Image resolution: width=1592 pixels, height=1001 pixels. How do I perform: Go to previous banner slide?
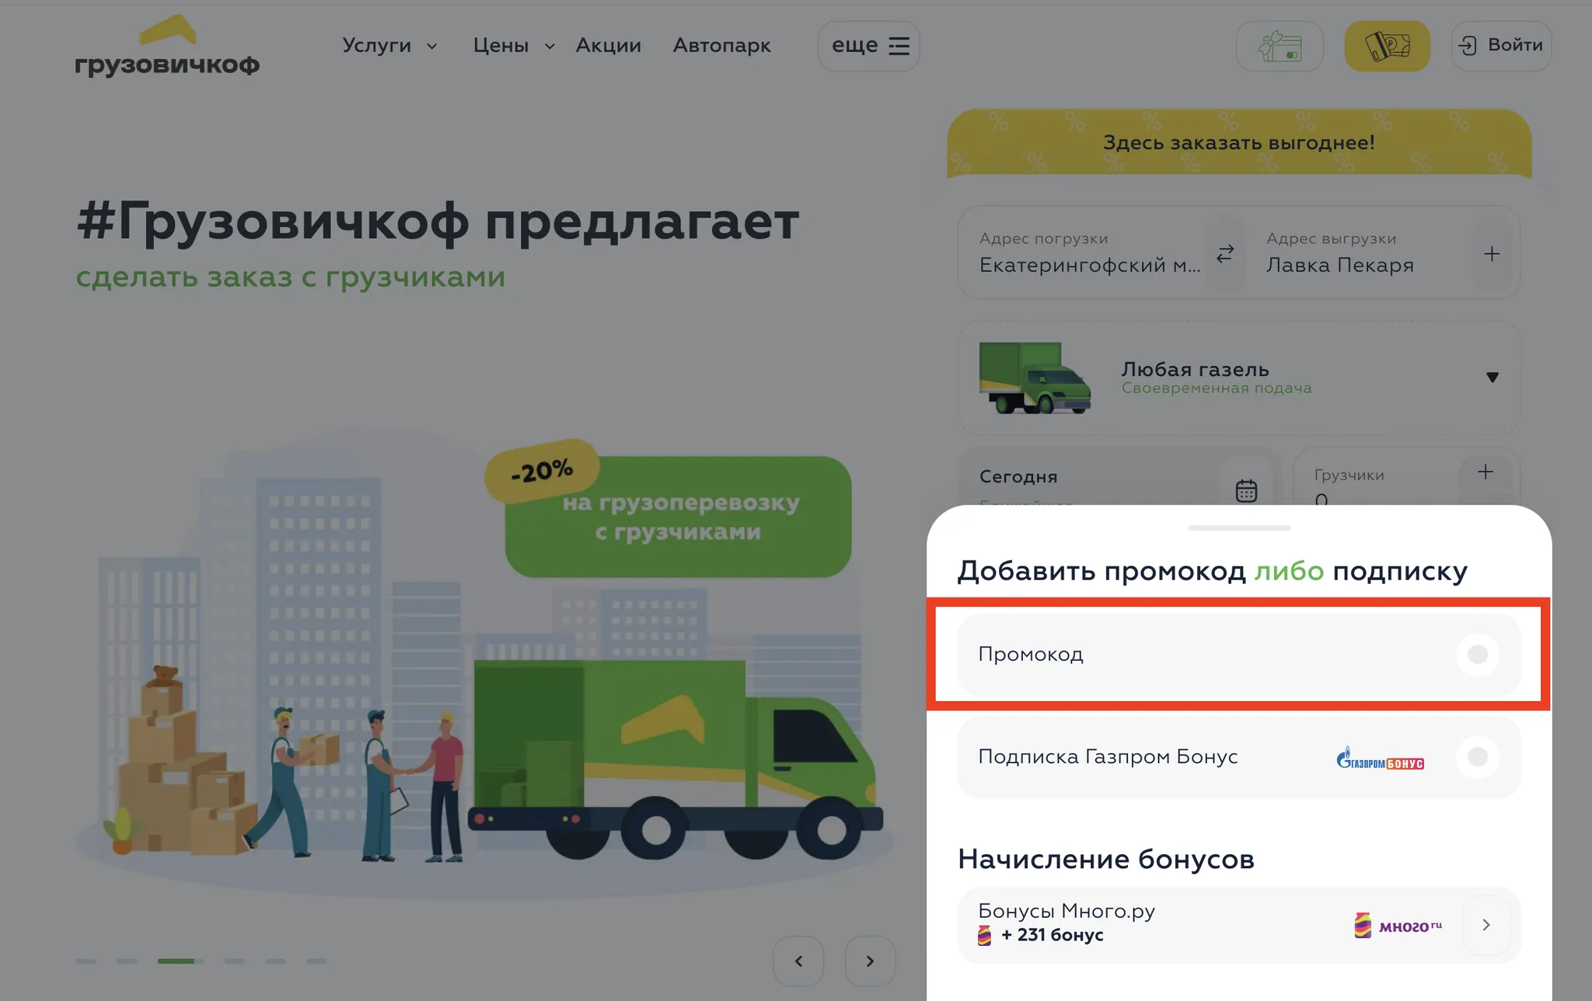798,961
